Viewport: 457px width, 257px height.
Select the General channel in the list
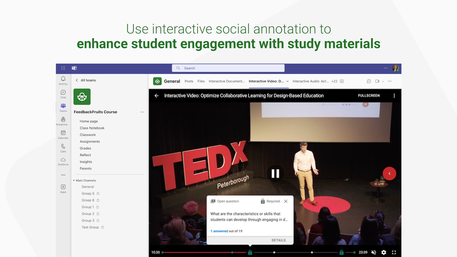click(x=88, y=187)
